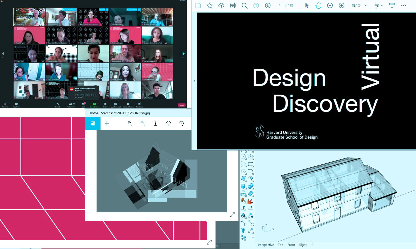Click Ask to Unmute on diegoatkofsky's video
This screenshot has height=249, width=416.
coord(68,10)
